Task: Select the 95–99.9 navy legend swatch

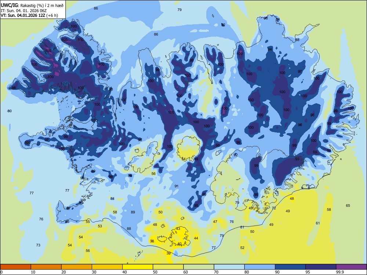Action: pyautogui.click(x=321, y=267)
